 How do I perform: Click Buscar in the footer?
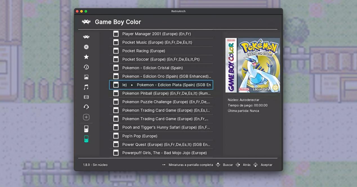[228, 165]
